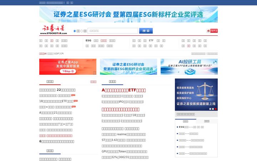Open the AI投研工具 banner
The width and height of the screenshot is (257, 161).
189,67
